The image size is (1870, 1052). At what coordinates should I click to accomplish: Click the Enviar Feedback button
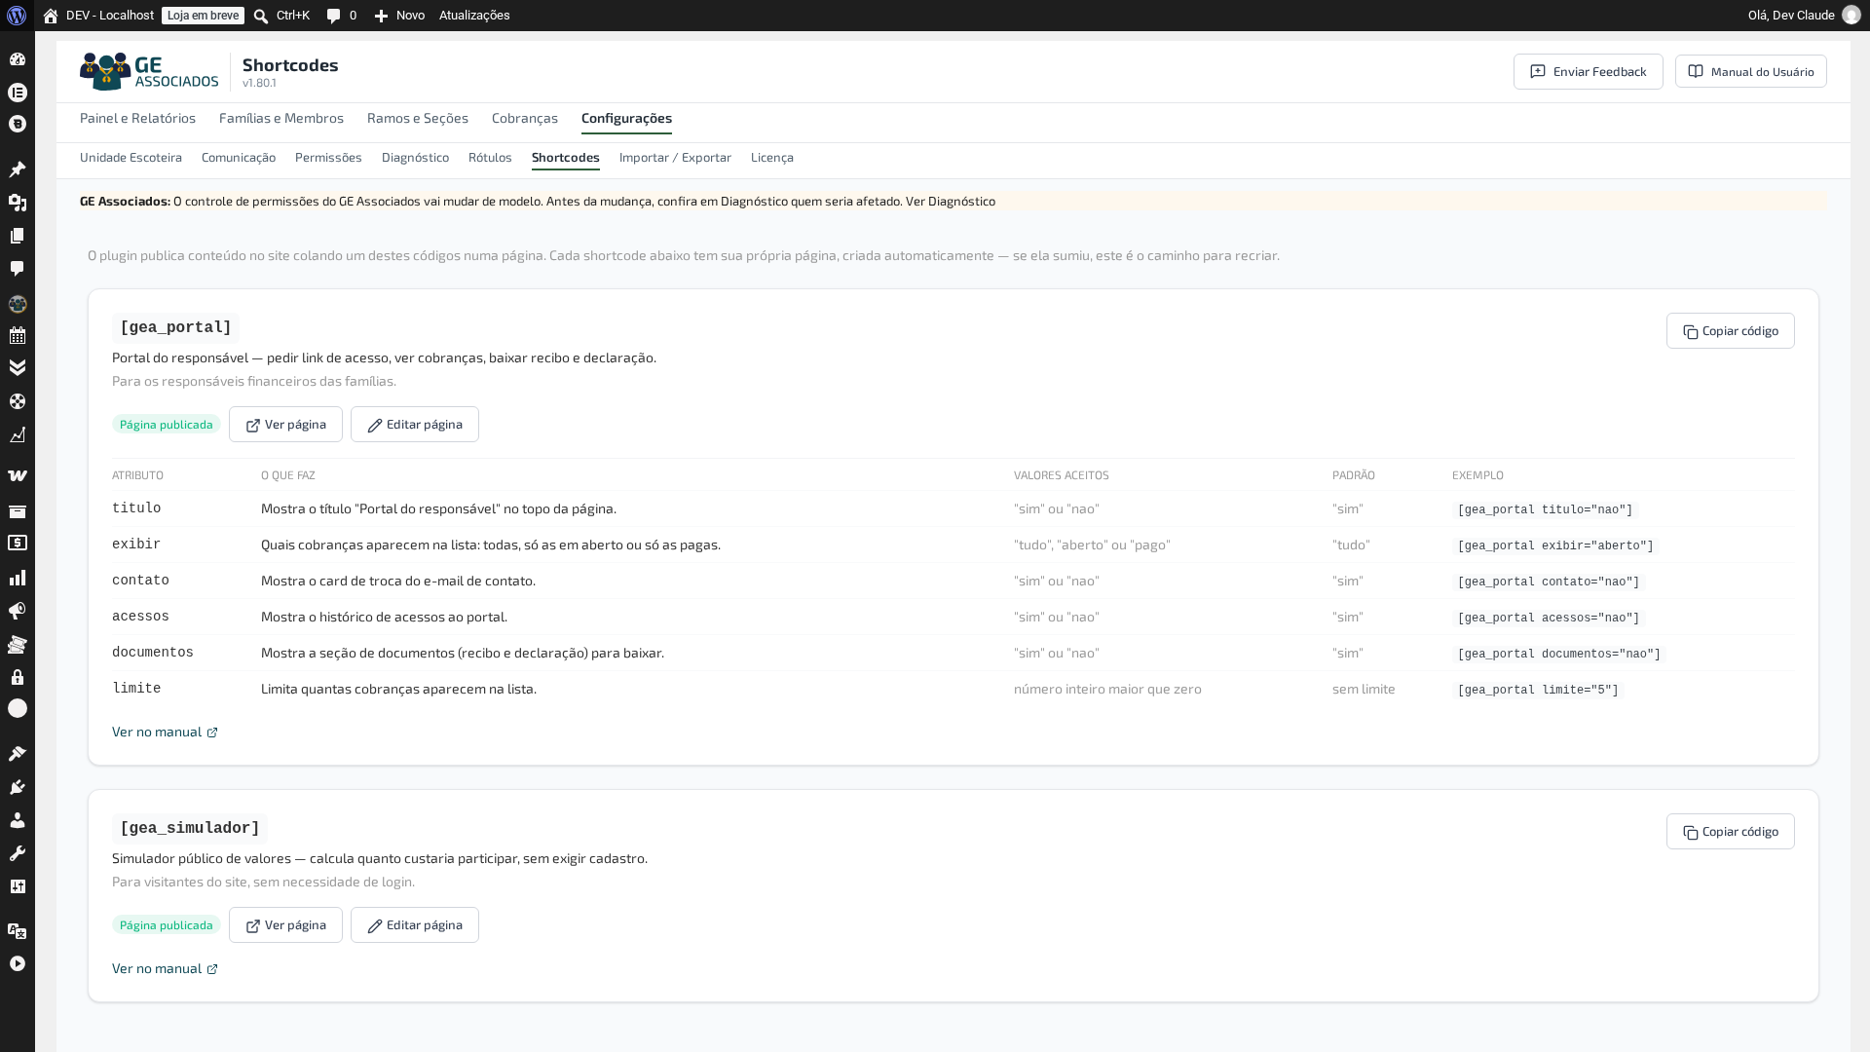[1589, 71]
